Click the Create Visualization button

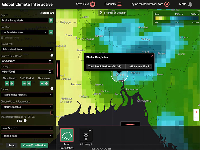click(x=34, y=145)
